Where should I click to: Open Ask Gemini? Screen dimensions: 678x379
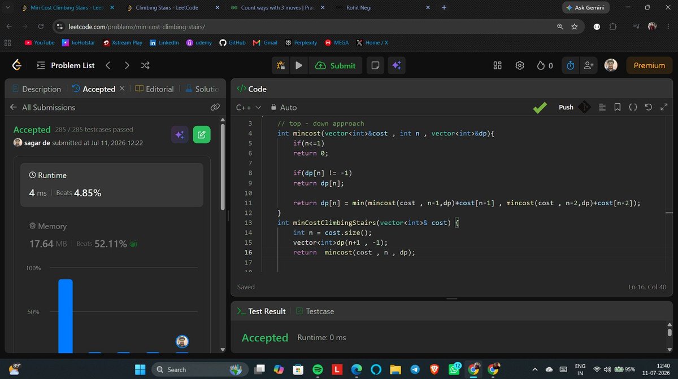586,7
